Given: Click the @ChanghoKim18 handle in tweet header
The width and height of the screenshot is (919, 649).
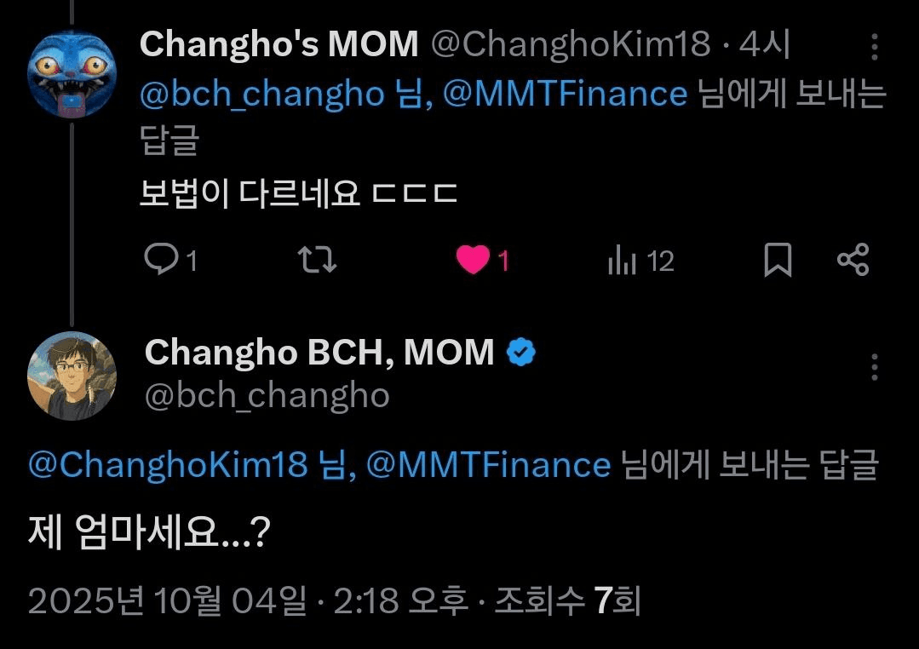Looking at the screenshot, I should pyautogui.click(x=571, y=44).
